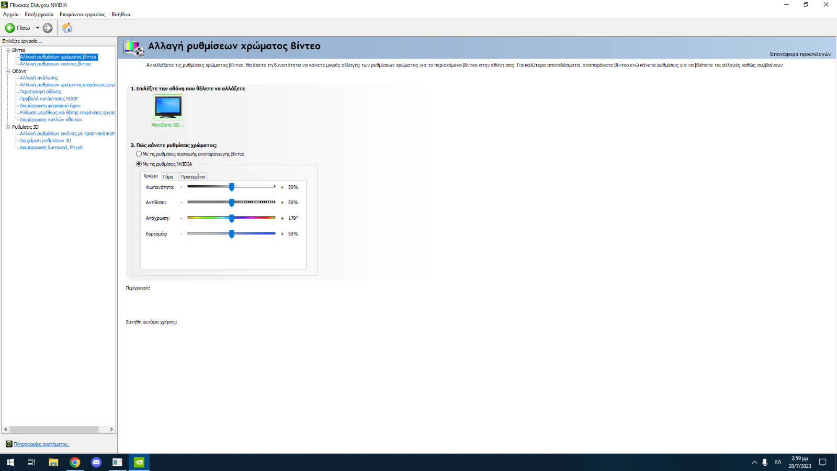This screenshot has height=471, width=837.
Task: Switch to the Προηγμένο tab
Action: pos(193,177)
